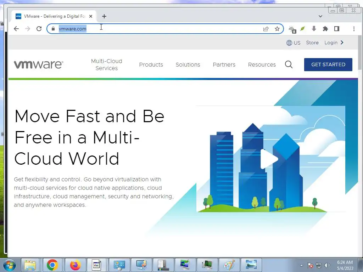Open the umbrella extension with badge 8
Image resolution: width=363 pixels, height=272 pixels.
pos(292,29)
